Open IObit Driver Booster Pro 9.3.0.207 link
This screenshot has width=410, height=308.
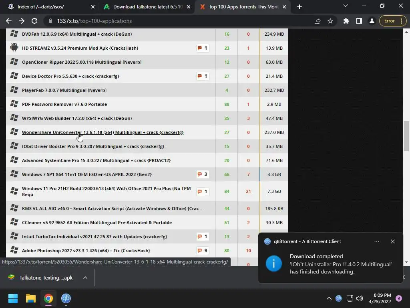pyautogui.click(x=93, y=146)
